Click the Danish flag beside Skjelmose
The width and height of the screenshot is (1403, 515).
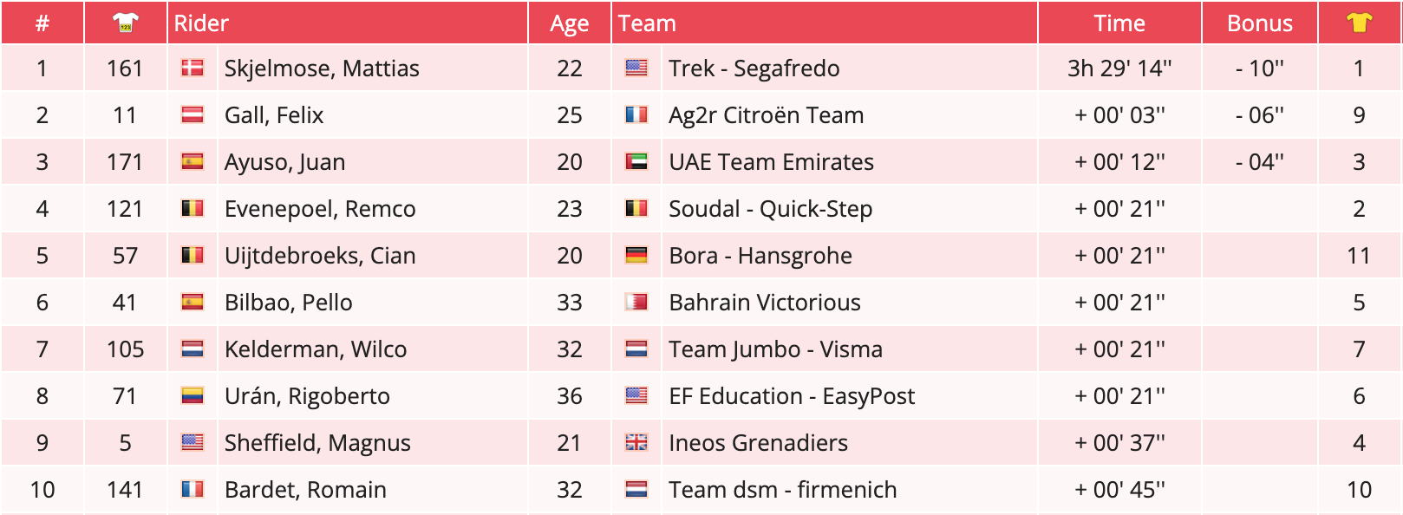pyautogui.click(x=193, y=68)
